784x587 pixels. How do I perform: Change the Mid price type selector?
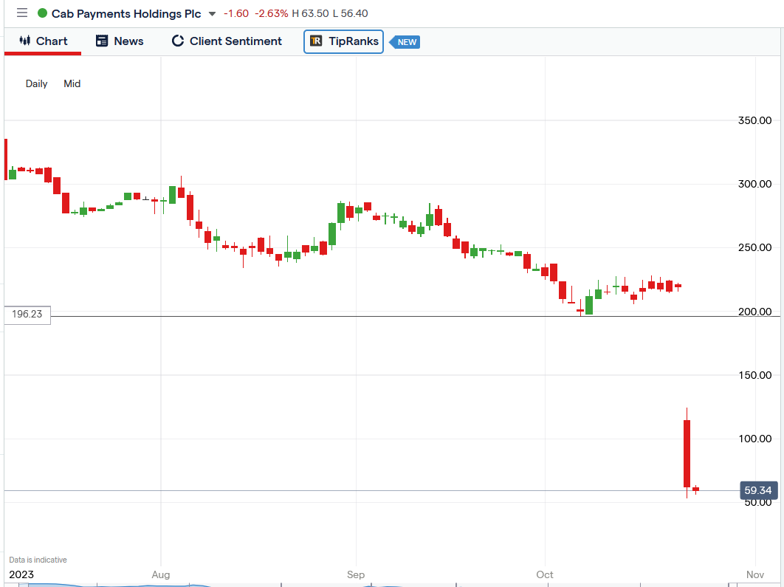[x=72, y=83]
